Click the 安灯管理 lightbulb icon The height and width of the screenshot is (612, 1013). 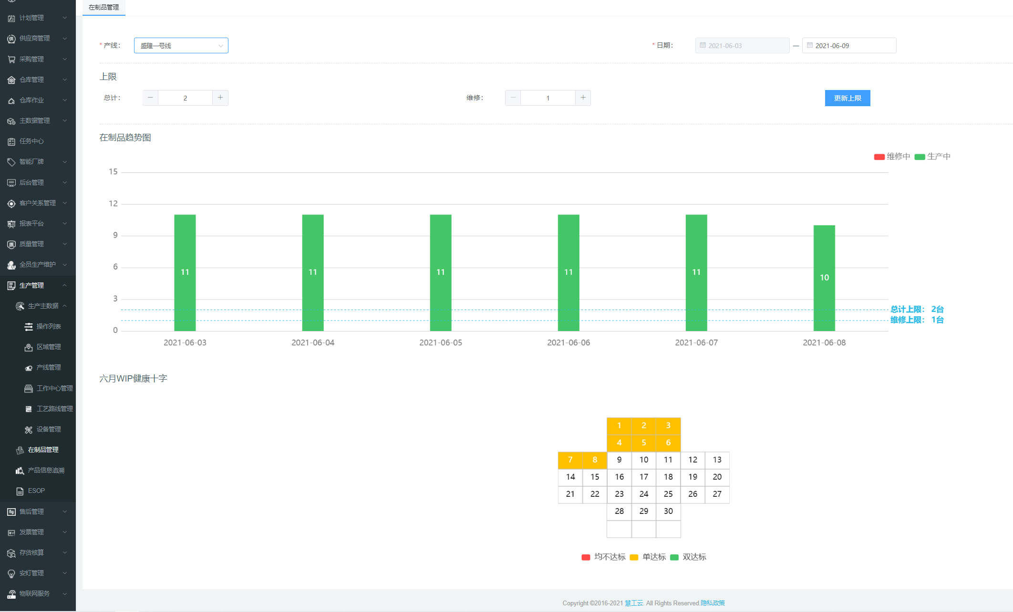[11, 573]
